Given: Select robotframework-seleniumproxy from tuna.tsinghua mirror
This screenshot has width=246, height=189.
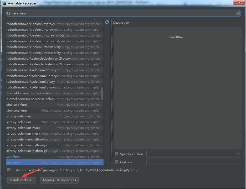Looking at the screenshot, I should point(55,30).
